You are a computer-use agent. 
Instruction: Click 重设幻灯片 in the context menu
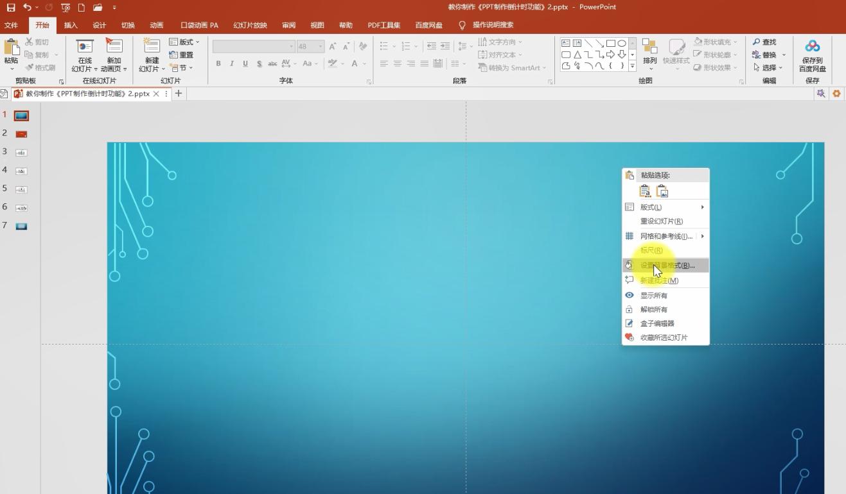661,221
